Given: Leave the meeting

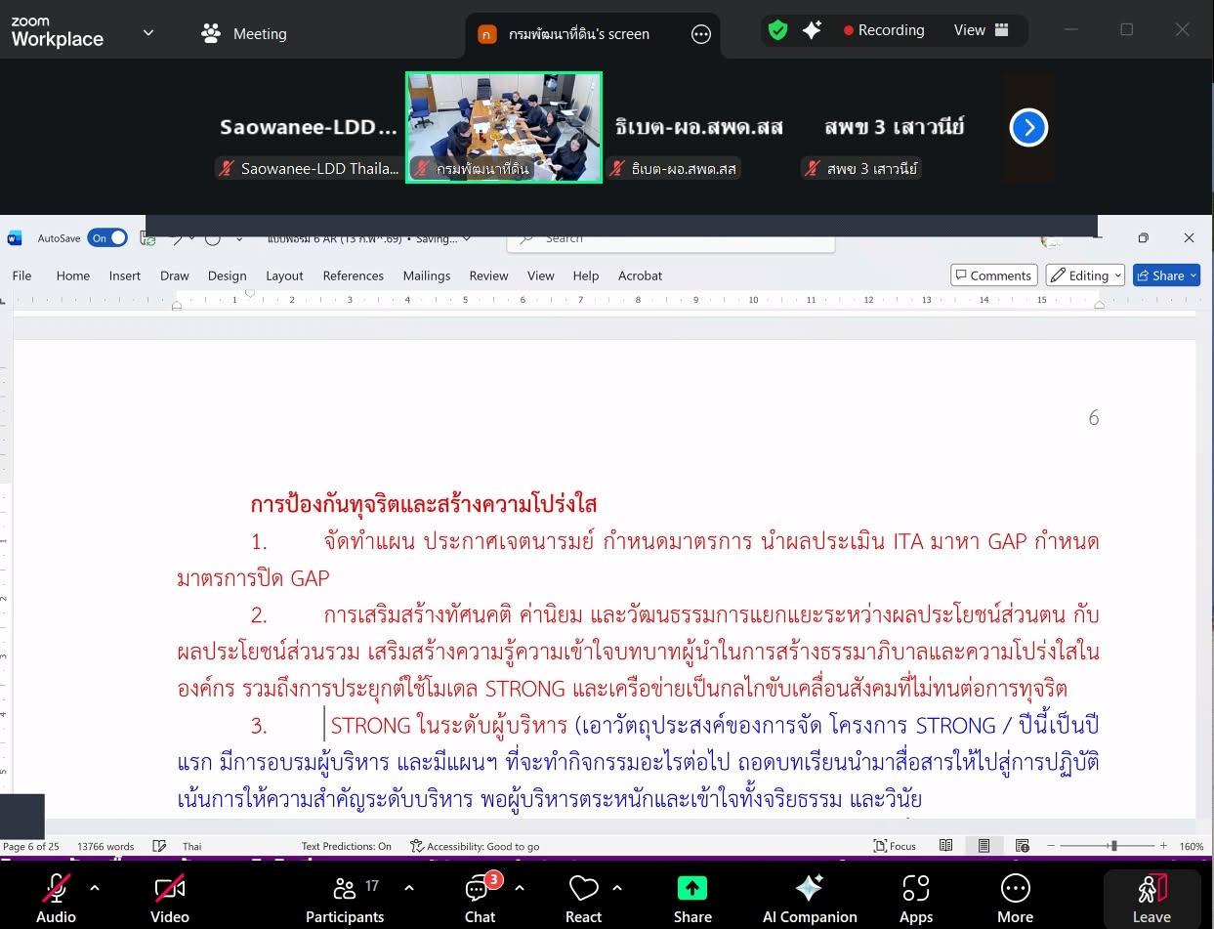Looking at the screenshot, I should 1151,898.
